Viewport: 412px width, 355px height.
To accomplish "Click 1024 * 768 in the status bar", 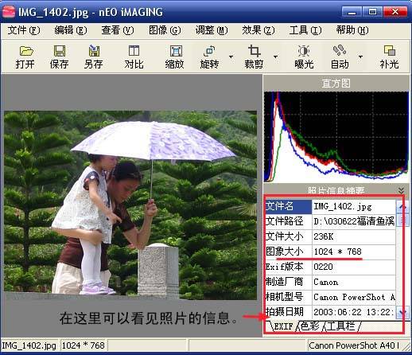I will tap(84, 345).
